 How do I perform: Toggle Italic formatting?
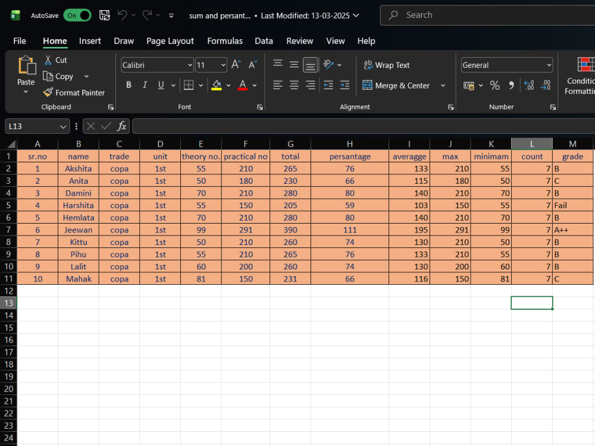click(x=145, y=85)
